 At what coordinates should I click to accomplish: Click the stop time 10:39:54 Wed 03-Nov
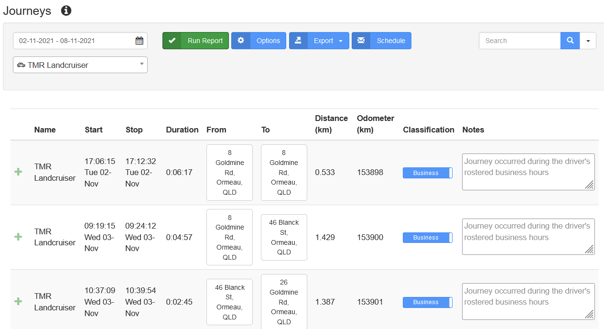[141, 302]
